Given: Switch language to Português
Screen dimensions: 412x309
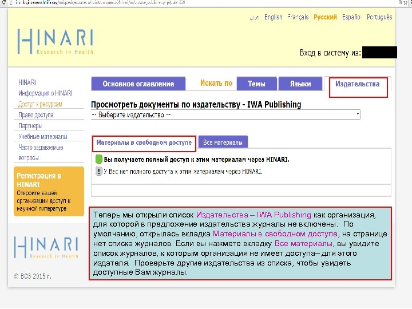Looking at the screenshot, I should pyautogui.click(x=379, y=17).
